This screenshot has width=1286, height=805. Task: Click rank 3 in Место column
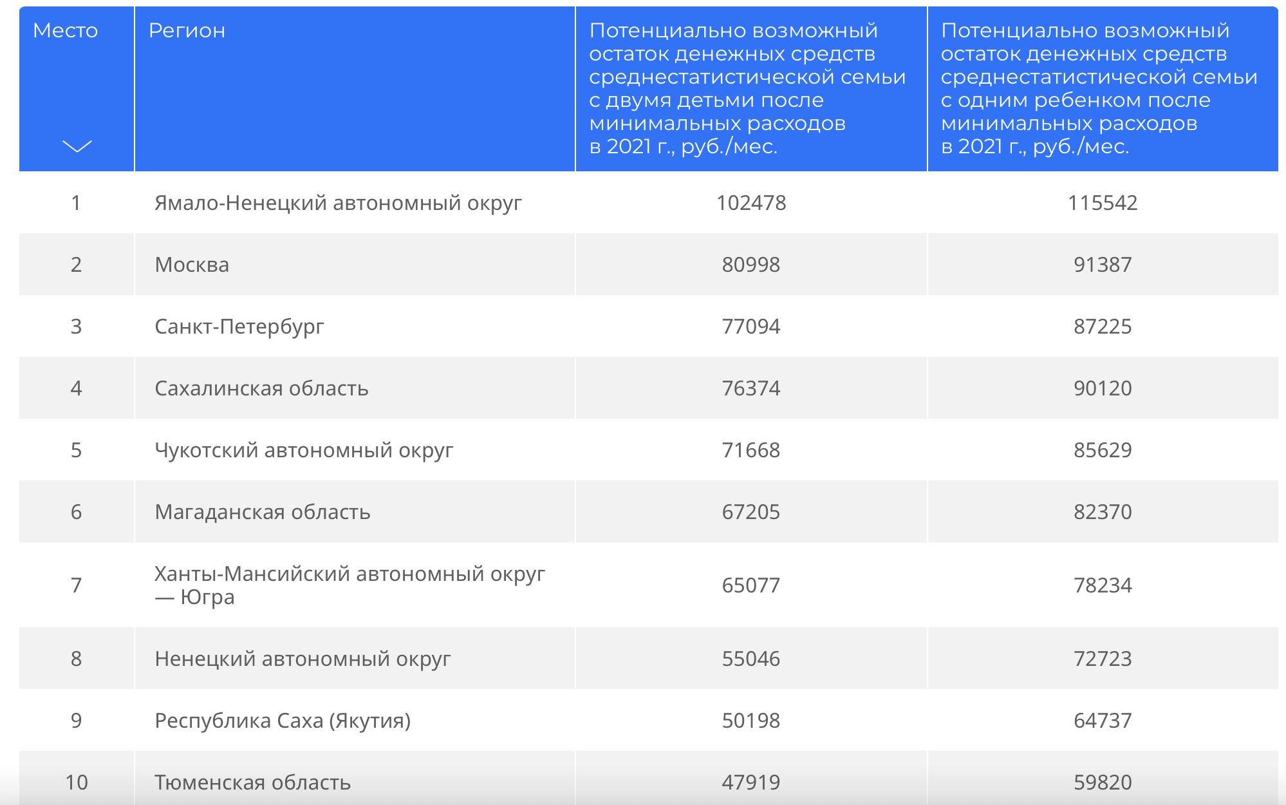pos(77,327)
